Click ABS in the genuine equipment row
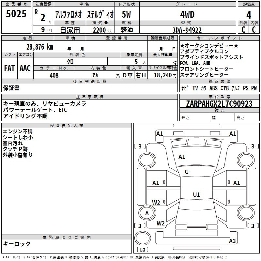Image resolution: width=261 pixels, height=261 pixels. coord(213,88)
